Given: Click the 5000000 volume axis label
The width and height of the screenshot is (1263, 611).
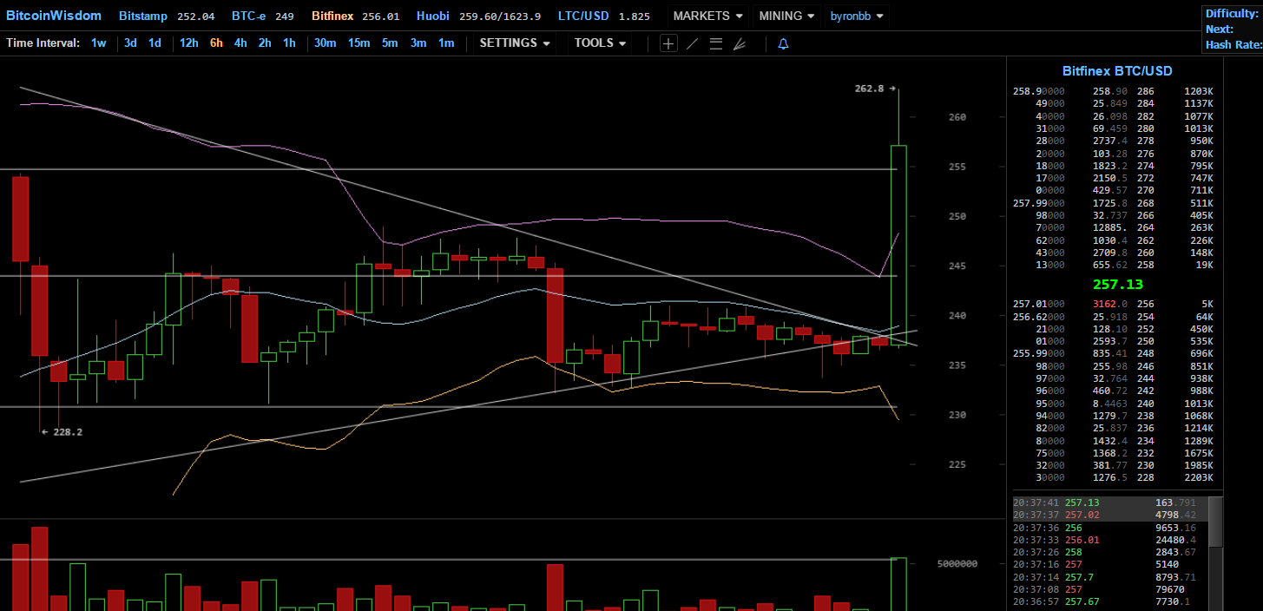Looking at the screenshot, I should point(957,563).
